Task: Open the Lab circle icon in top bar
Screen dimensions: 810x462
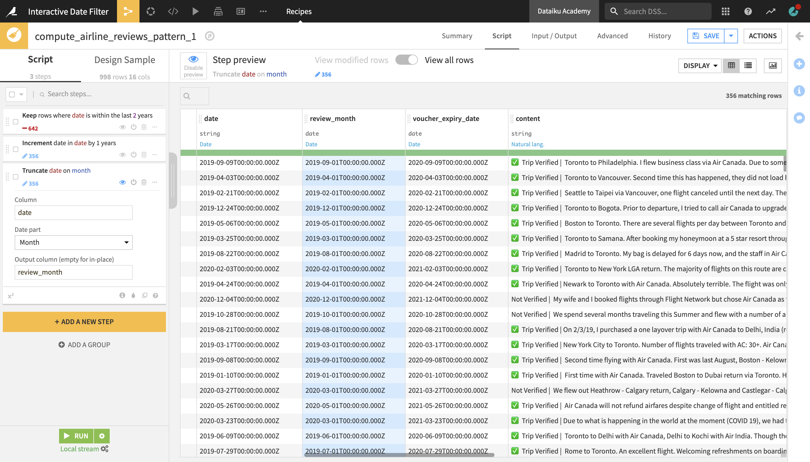Action: pos(151,12)
